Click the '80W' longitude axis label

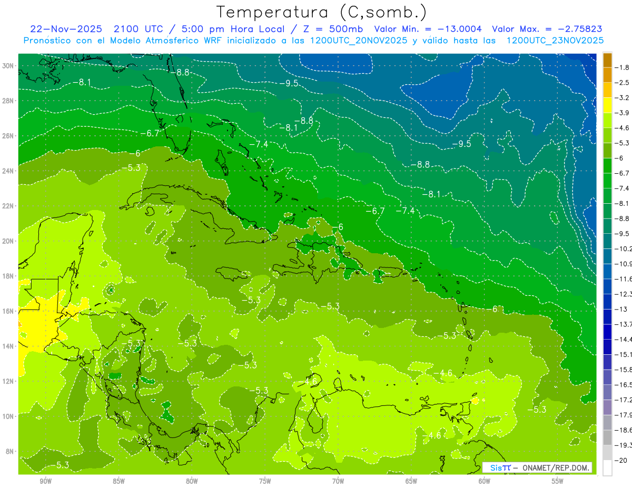(x=192, y=481)
